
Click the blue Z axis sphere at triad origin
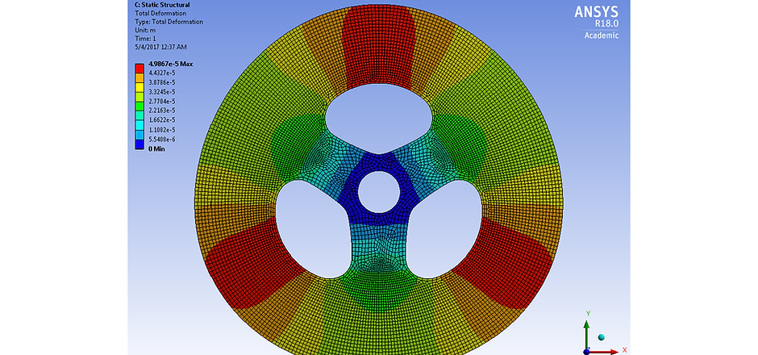pyautogui.click(x=586, y=352)
